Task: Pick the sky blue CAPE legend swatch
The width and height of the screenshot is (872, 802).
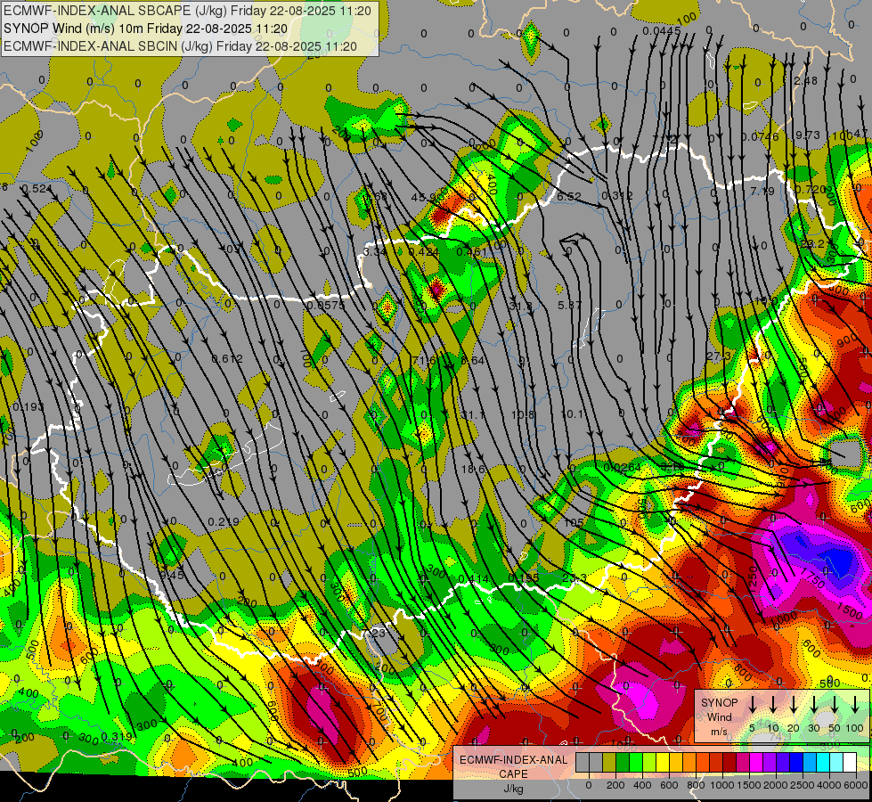Action: [809, 762]
